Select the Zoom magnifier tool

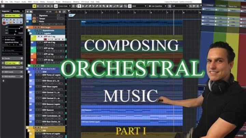(104, 6)
